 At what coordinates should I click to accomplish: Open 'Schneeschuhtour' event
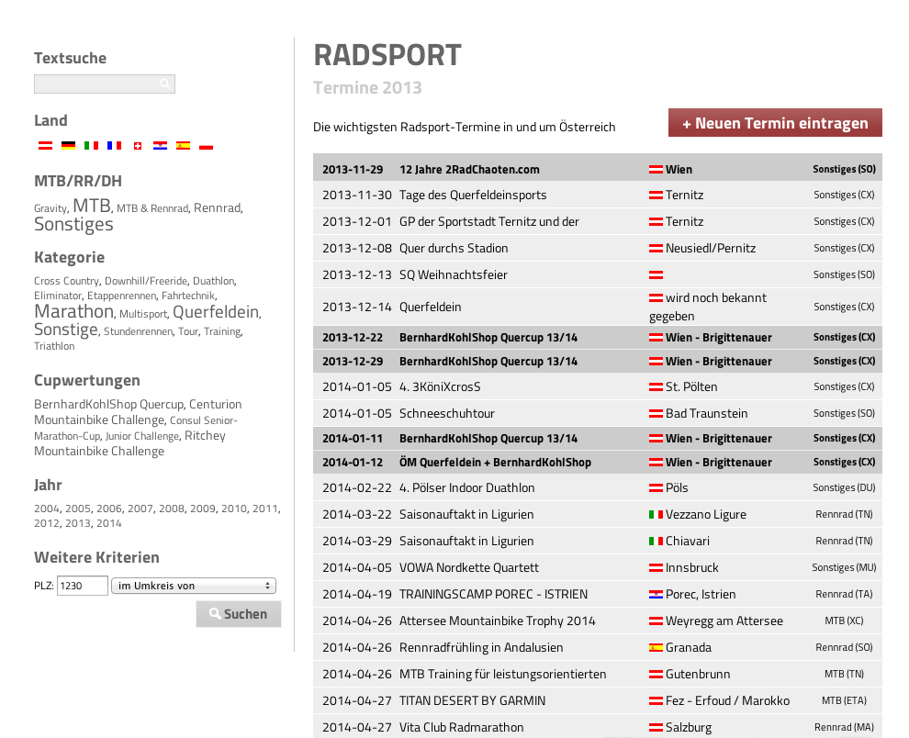click(x=447, y=413)
